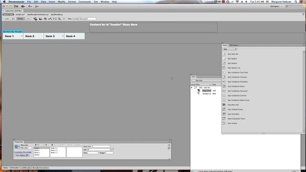Click the macOS Spotlight search icon
The height and width of the screenshot is (172, 306).
click(295, 2)
